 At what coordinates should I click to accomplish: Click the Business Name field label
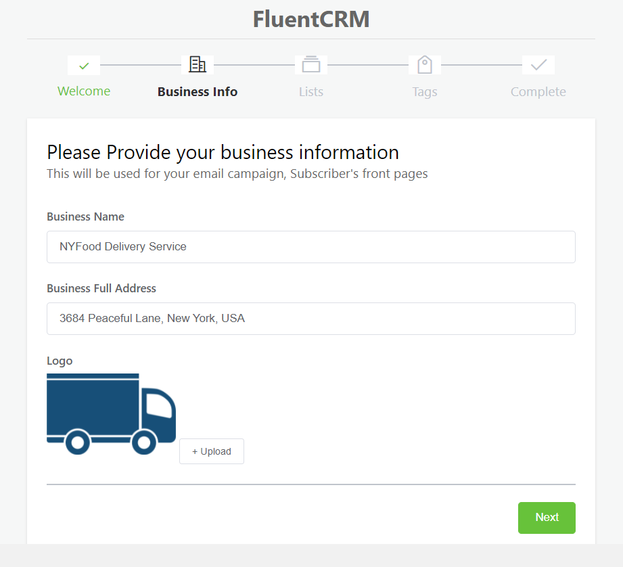[85, 217]
